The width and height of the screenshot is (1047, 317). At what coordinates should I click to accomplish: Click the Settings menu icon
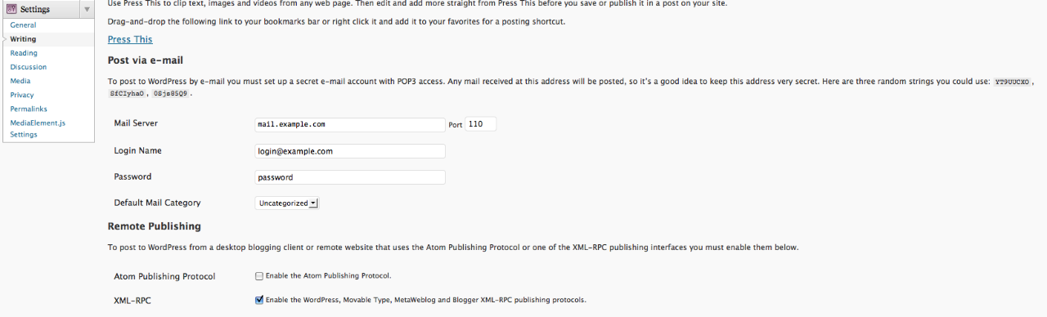tap(12, 9)
